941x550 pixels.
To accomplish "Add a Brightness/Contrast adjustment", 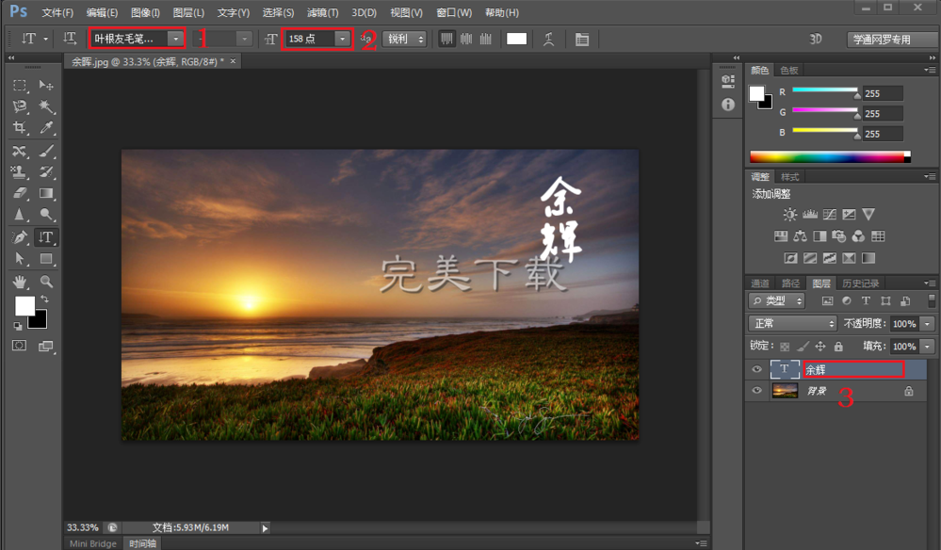I will [x=789, y=215].
